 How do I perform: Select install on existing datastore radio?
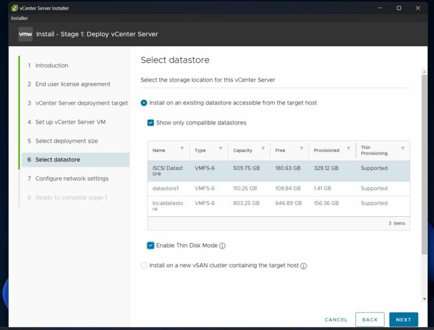[144, 103]
